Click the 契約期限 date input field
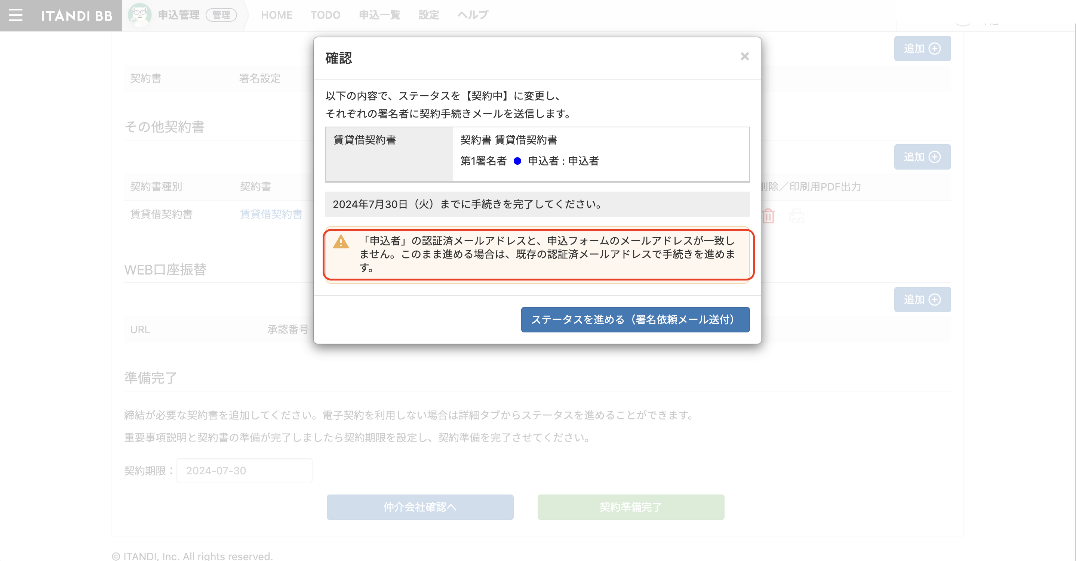 point(245,471)
